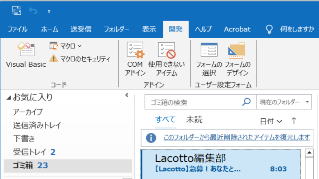The width and height of the screenshot is (319, 179).
Task: Open the Visual Basic editor
Action: click(x=26, y=55)
